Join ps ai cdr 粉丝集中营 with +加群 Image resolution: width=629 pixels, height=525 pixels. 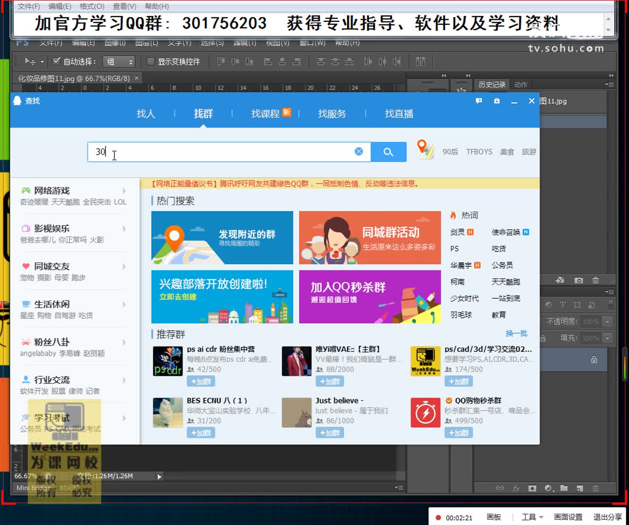coord(201,382)
